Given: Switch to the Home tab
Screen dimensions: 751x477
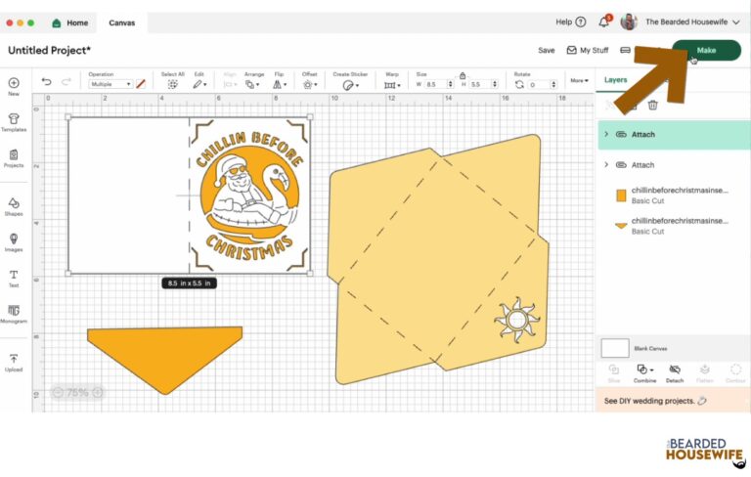Looking at the screenshot, I should pyautogui.click(x=70, y=22).
